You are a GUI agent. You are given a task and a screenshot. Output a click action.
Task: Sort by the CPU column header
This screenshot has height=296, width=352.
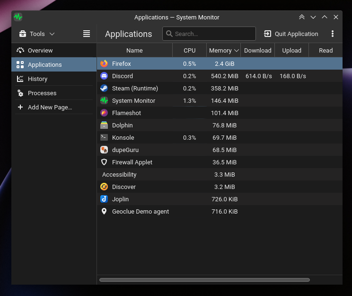(x=189, y=50)
